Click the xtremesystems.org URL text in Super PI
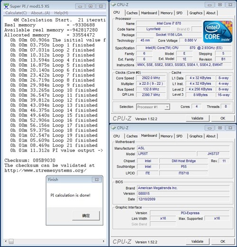Image resolution: width=237 pixels, height=247 pixels. coord(46,171)
